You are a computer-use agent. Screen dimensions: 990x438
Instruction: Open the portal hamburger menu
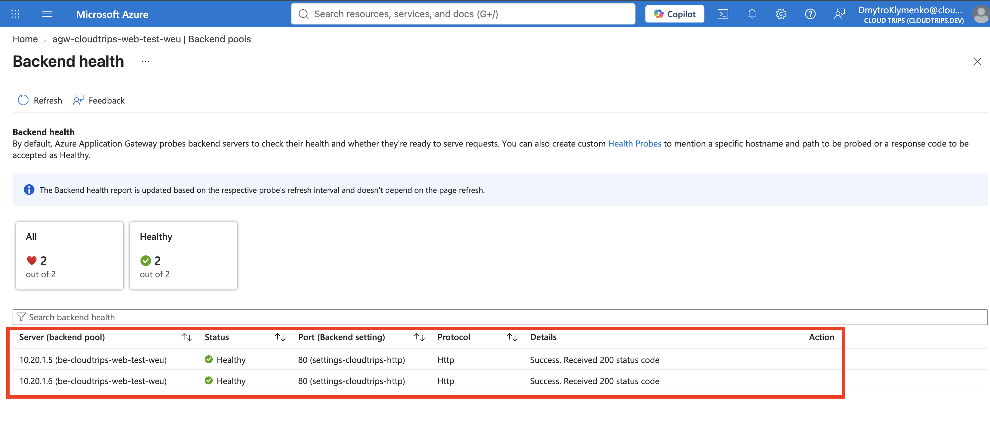click(x=47, y=14)
